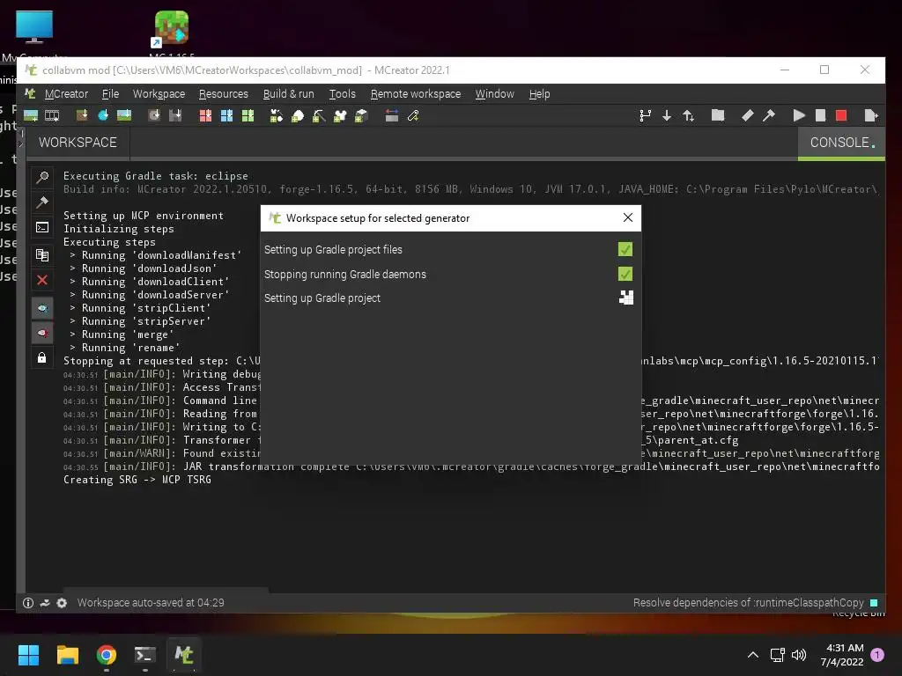This screenshot has width=902, height=676.
Task: Click the git branch remote workspace icon
Action: pos(645,116)
